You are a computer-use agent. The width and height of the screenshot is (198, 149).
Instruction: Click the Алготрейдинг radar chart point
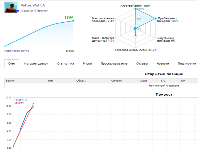point(136,9)
